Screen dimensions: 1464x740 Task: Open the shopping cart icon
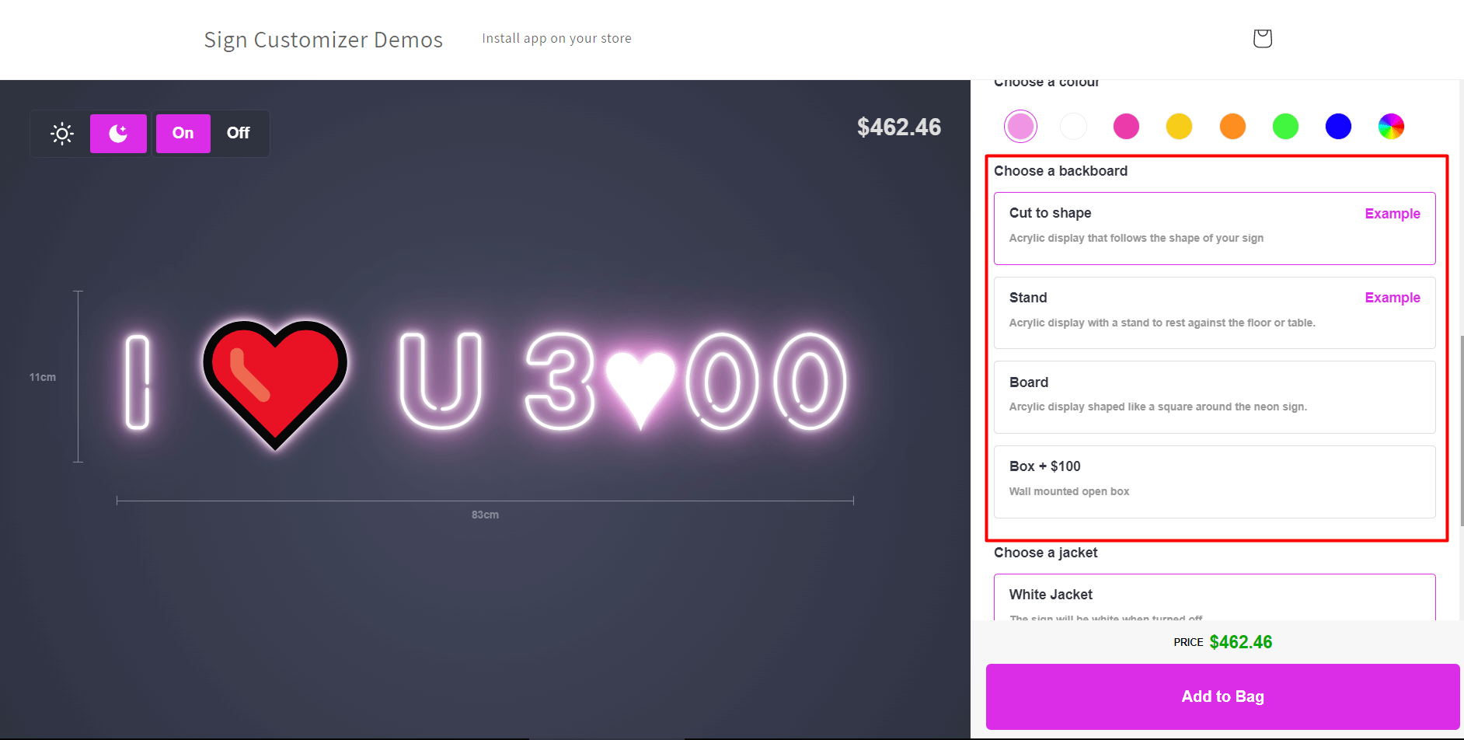[x=1262, y=38]
